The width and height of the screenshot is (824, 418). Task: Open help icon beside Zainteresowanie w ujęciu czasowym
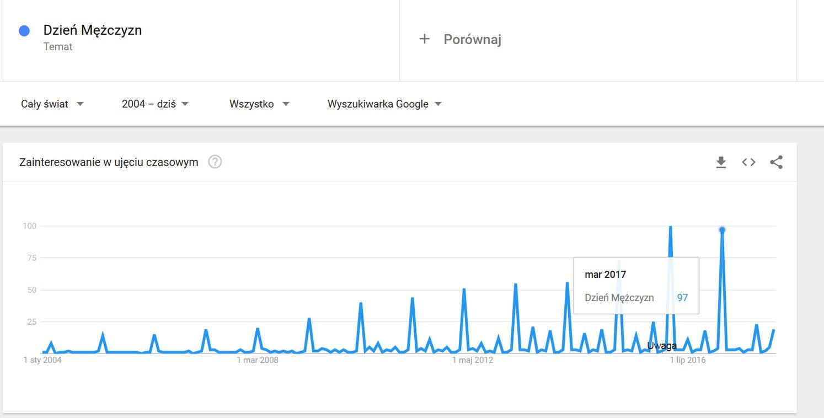(x=215, y=162)
